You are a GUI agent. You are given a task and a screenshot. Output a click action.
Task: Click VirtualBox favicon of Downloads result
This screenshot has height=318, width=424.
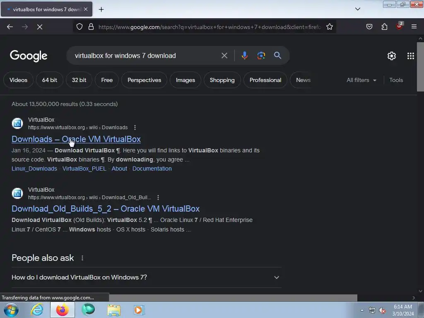17,123
